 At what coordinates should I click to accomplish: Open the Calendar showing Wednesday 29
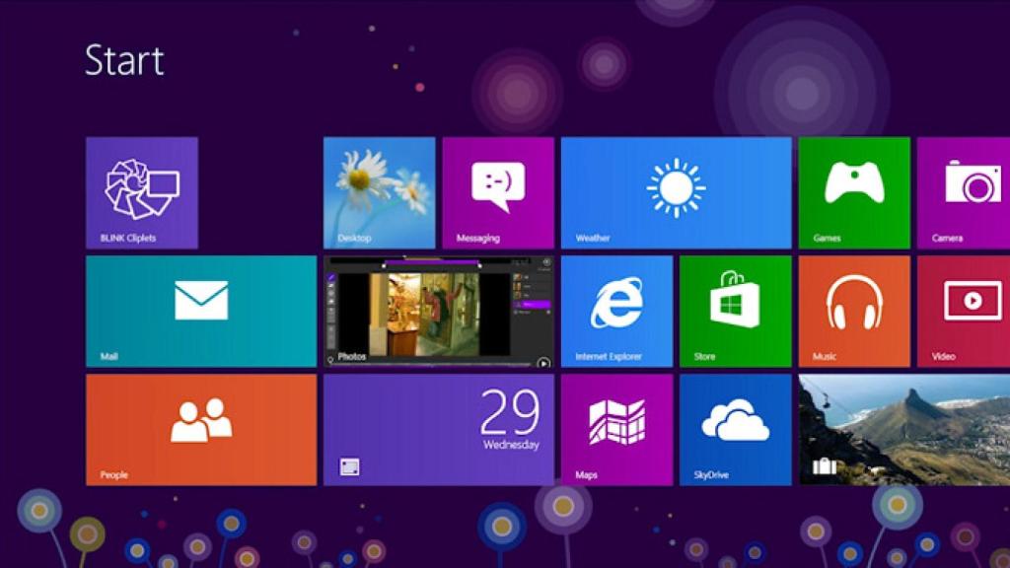[x=437, y=430]
